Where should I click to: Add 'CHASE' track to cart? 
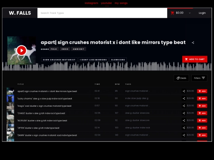[202, 113]
